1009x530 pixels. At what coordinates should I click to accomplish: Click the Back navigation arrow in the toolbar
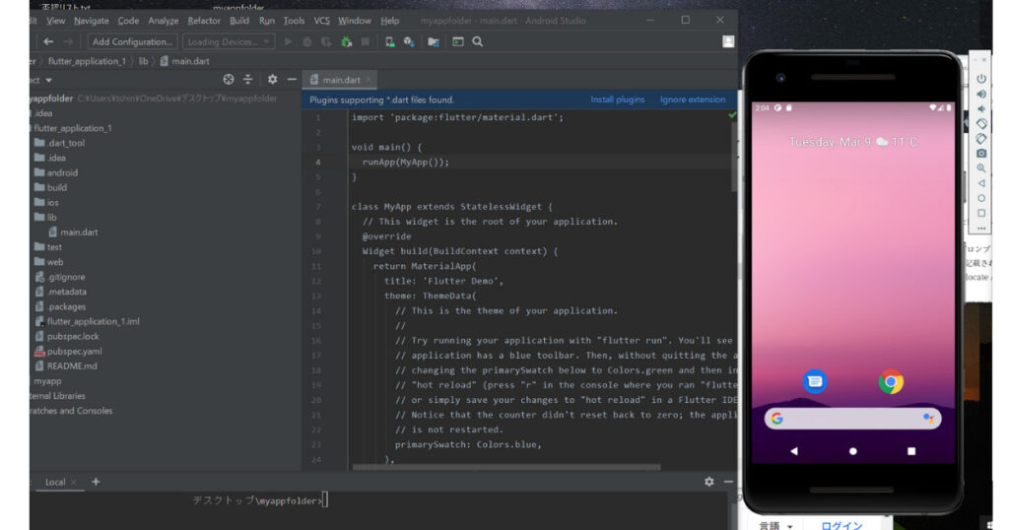(48, 41)
